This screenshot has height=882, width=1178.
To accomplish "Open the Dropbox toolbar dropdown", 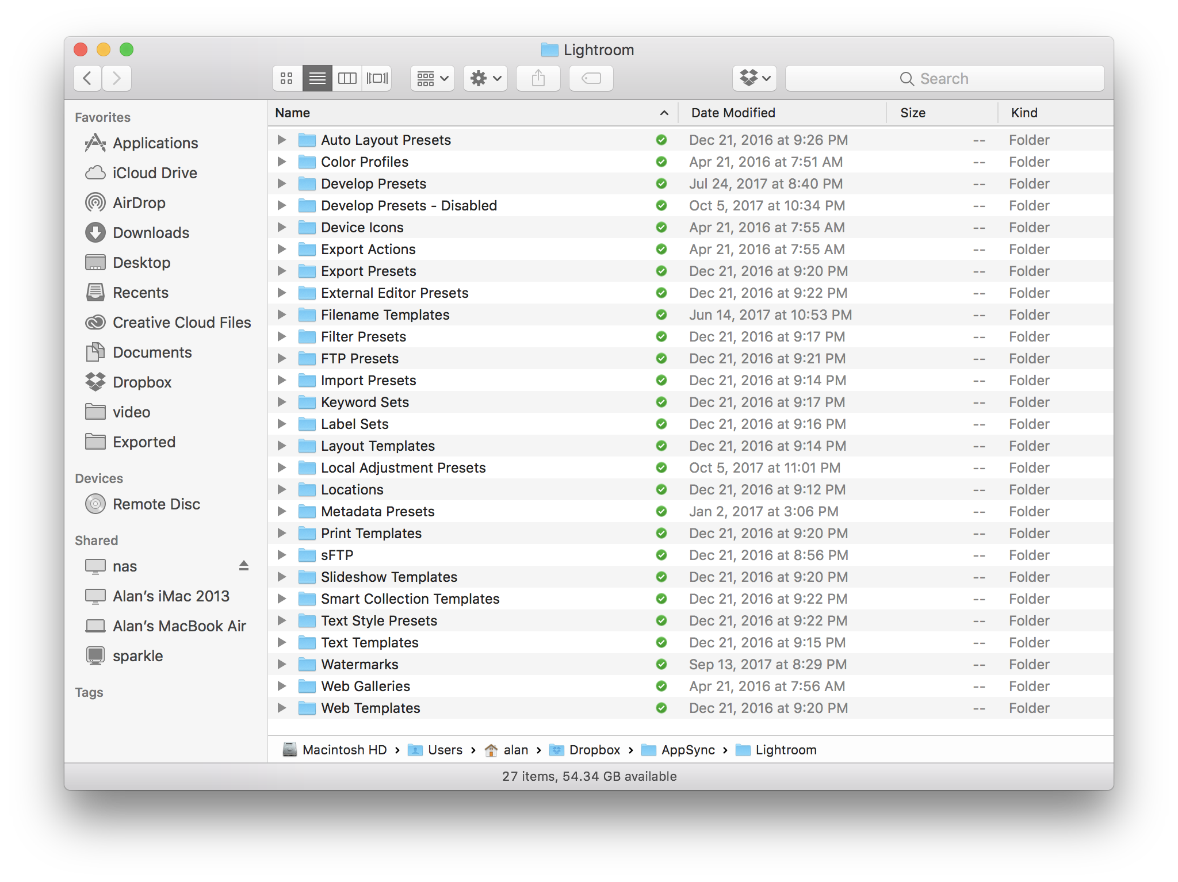I will [x=755, y=78].
